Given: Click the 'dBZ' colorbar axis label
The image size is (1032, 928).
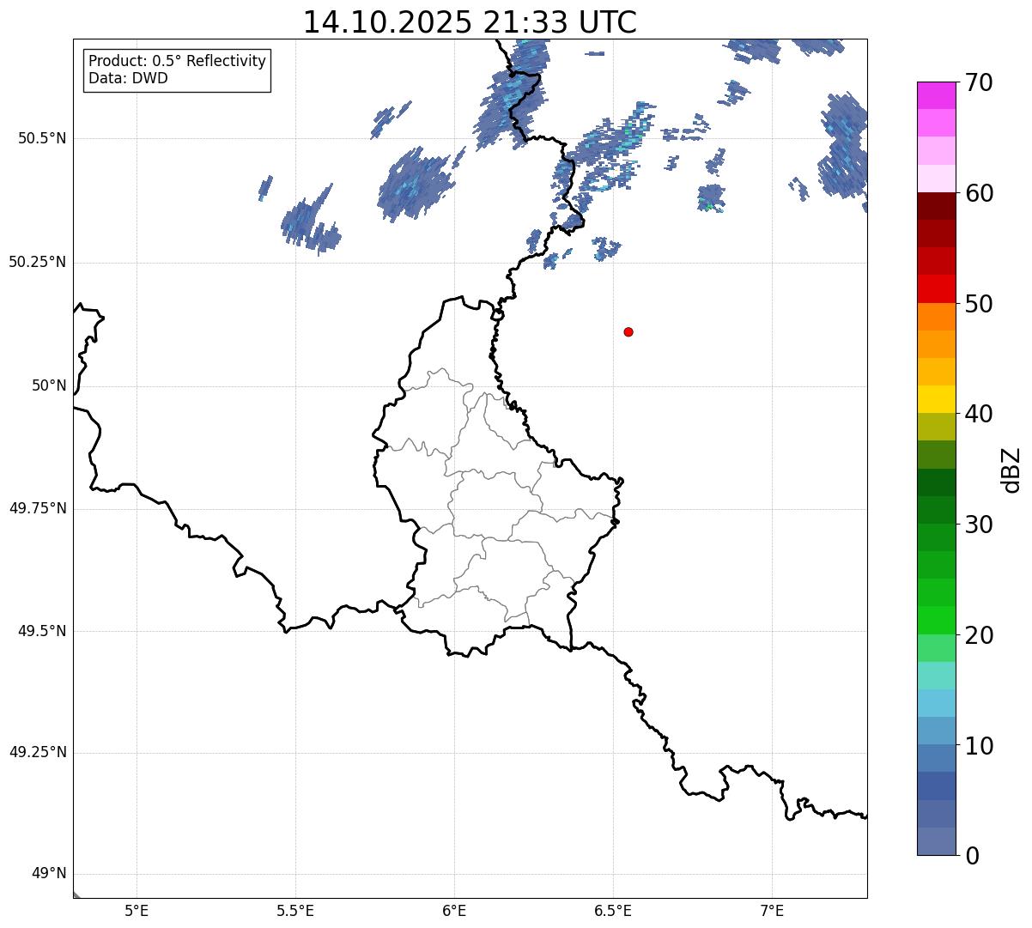Looking at the screenshot, I should point(1011,469).
